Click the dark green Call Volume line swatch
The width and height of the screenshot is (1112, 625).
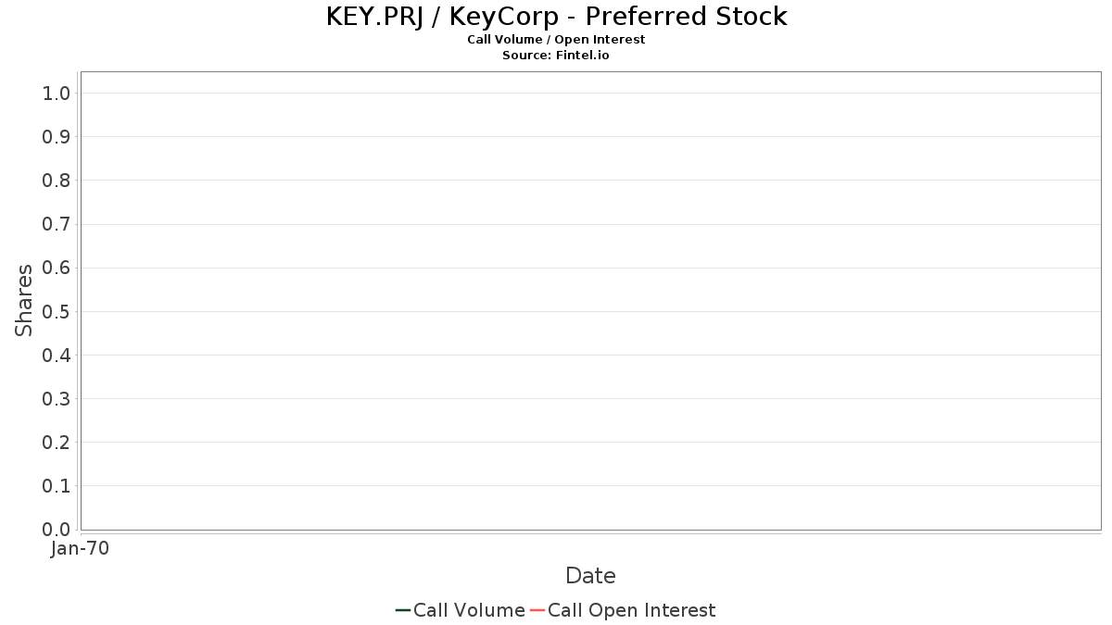[x=403, y=610]
